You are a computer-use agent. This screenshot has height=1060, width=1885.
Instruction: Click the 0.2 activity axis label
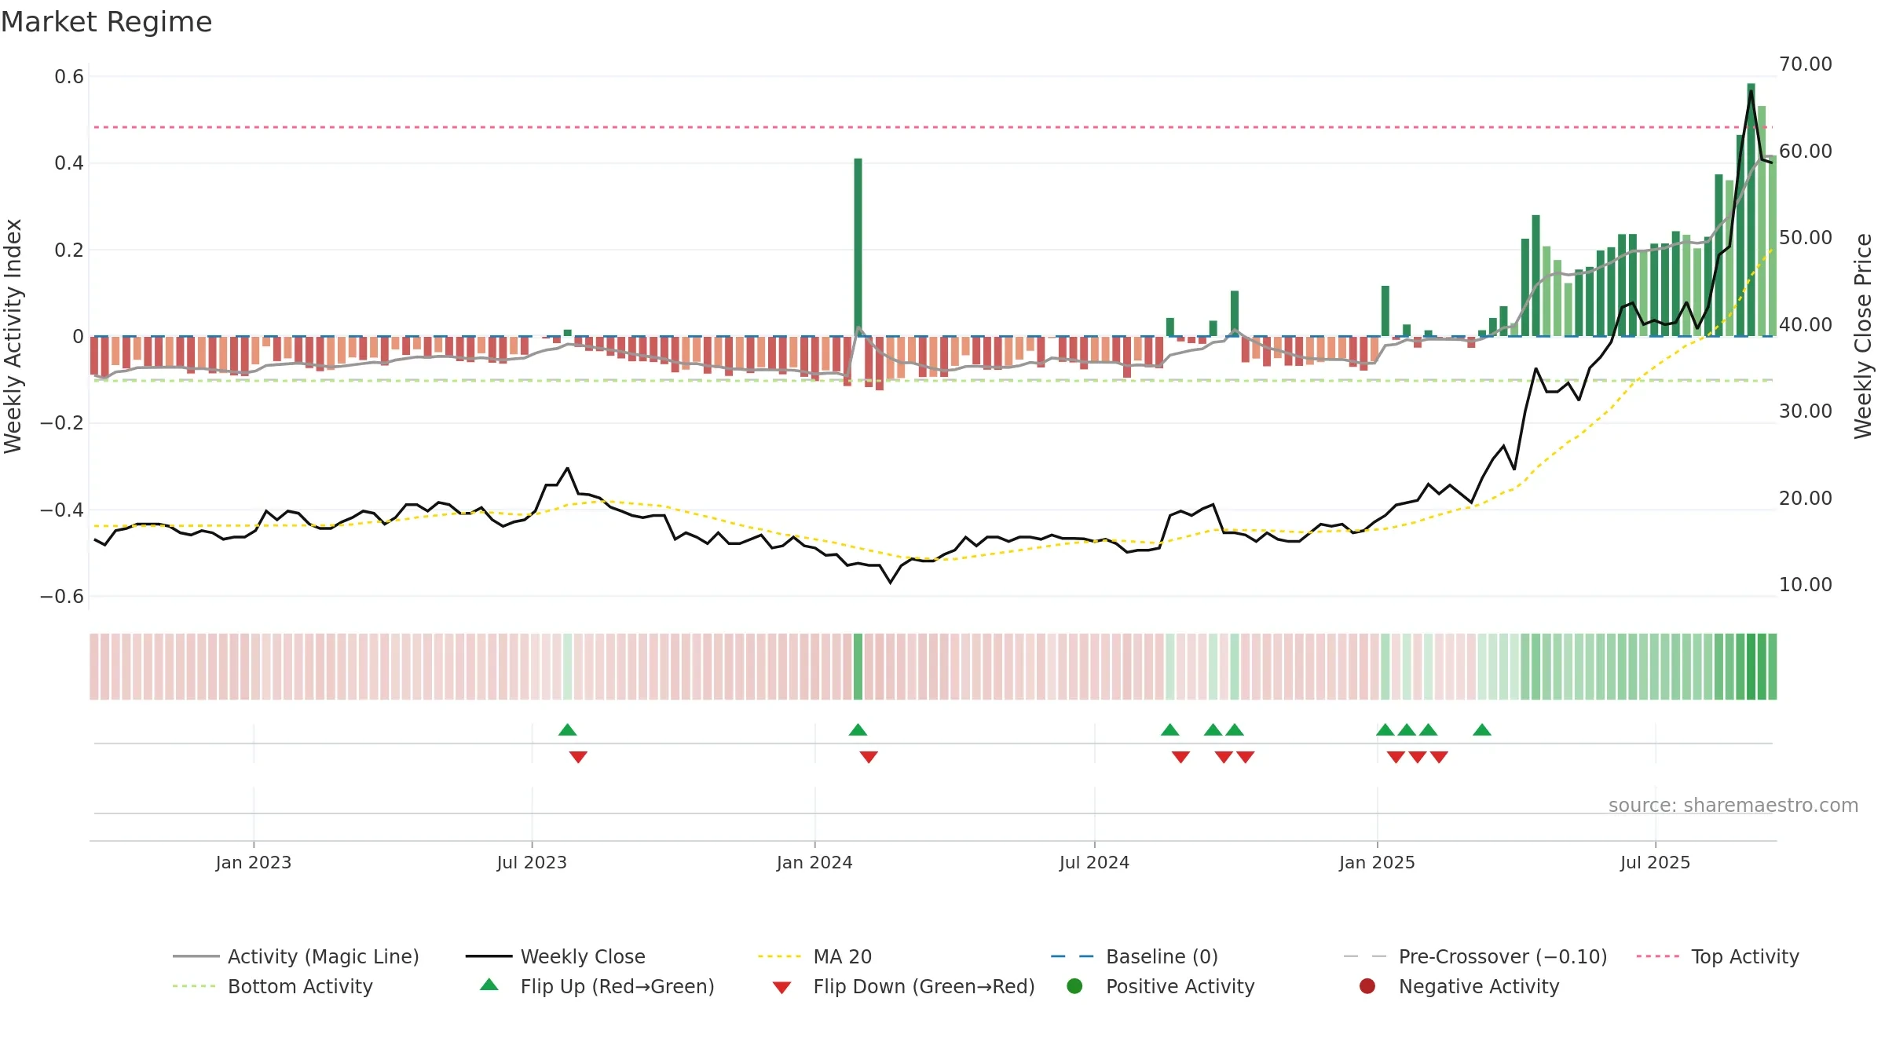click(x=69, y=250)
